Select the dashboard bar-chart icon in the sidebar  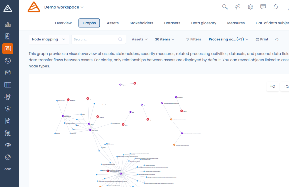[x=7, y=25]
